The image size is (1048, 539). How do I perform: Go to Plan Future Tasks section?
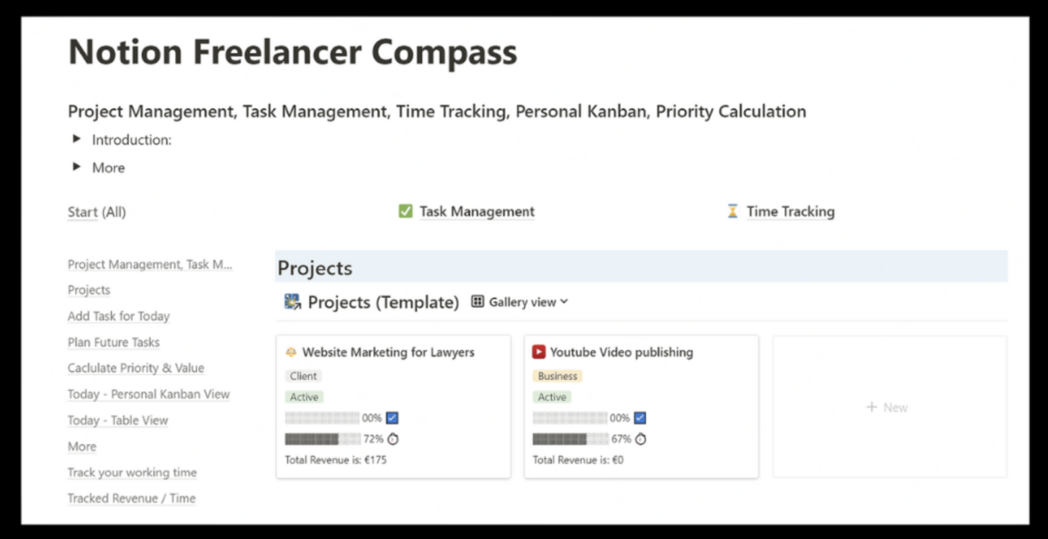(114, 343)
